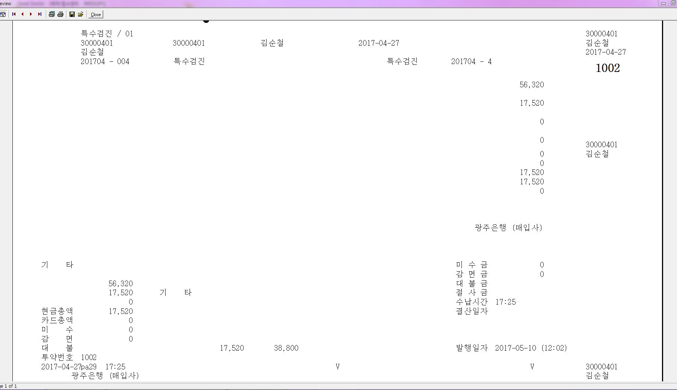The width and height of the screenshot is (677, 390).
Task: Click the page 1 of 1 status indicator
Action: coord(9,386)
